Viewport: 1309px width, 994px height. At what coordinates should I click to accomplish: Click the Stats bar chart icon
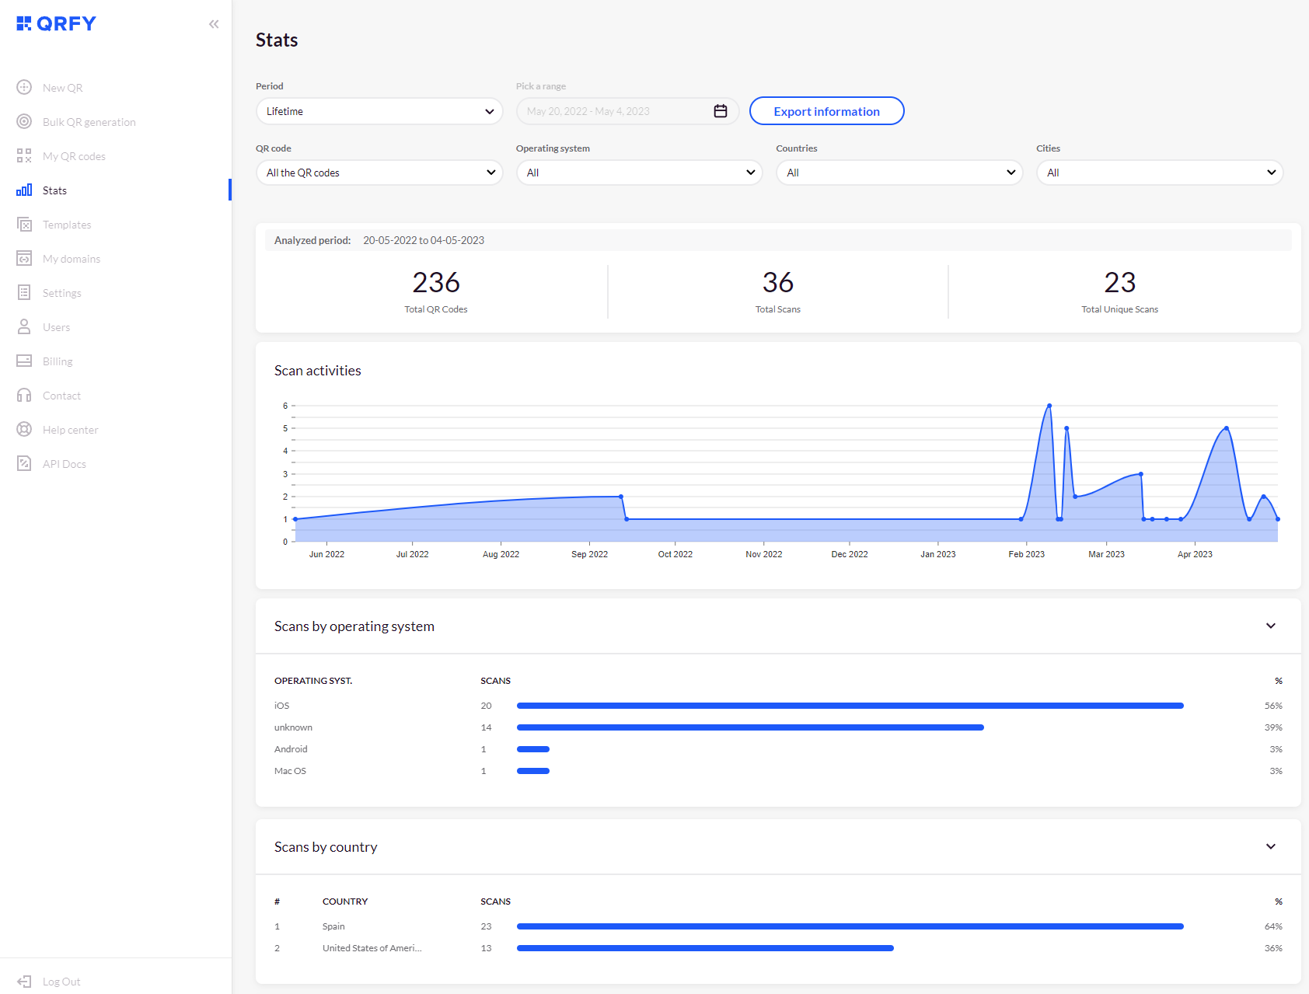point(24,190)
